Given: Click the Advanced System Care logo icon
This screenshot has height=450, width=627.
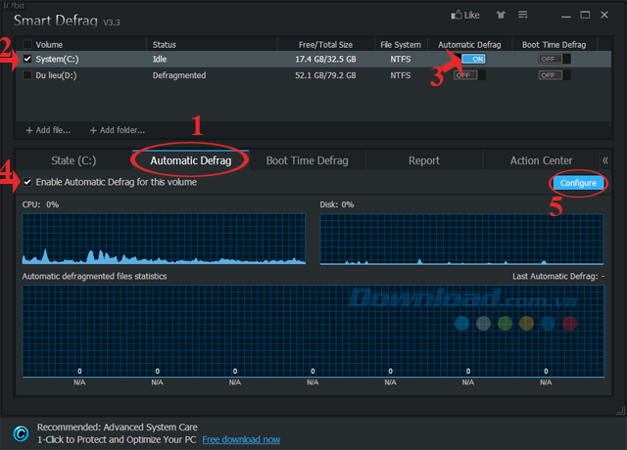Looking at the screenshot, I should click(x=21, y=433).
